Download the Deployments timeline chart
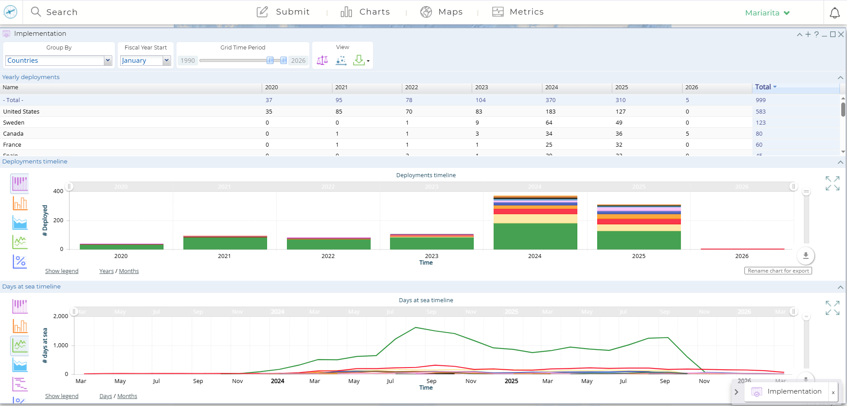This screenshot has height=406, width=847. click(x=805, y=256)
